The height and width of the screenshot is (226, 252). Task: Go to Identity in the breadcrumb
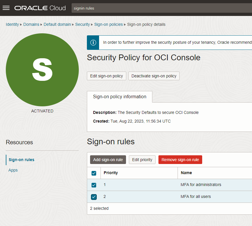click(12, 24)
